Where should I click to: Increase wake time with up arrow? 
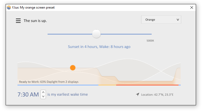[43, 92]
